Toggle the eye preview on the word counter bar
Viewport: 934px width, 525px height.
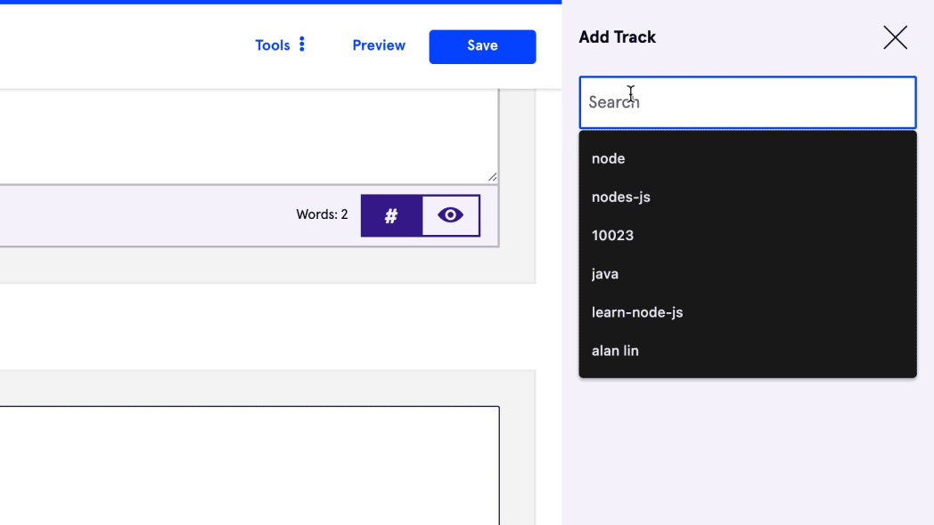pos(450,214)
